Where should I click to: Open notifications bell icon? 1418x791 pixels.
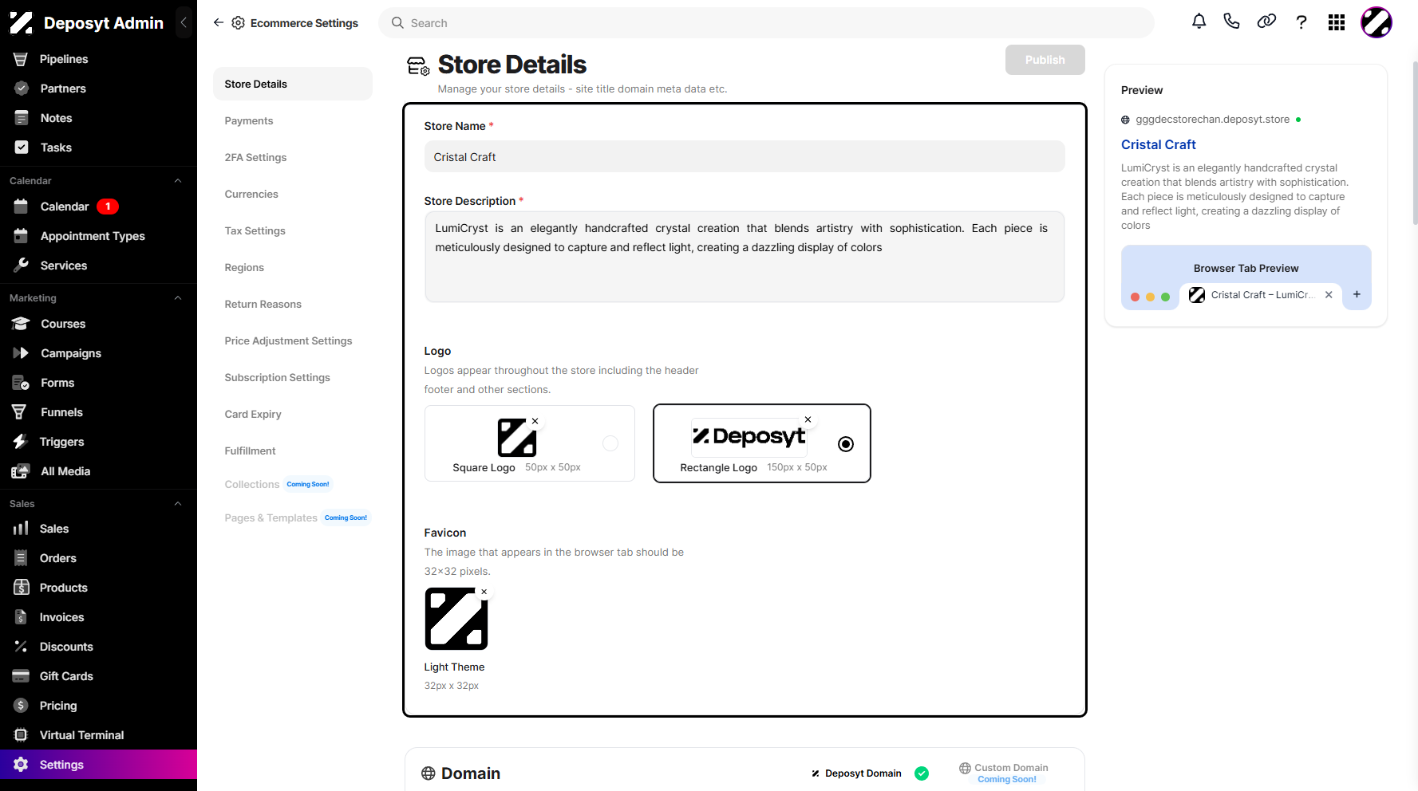click(x=1199, y=22)
